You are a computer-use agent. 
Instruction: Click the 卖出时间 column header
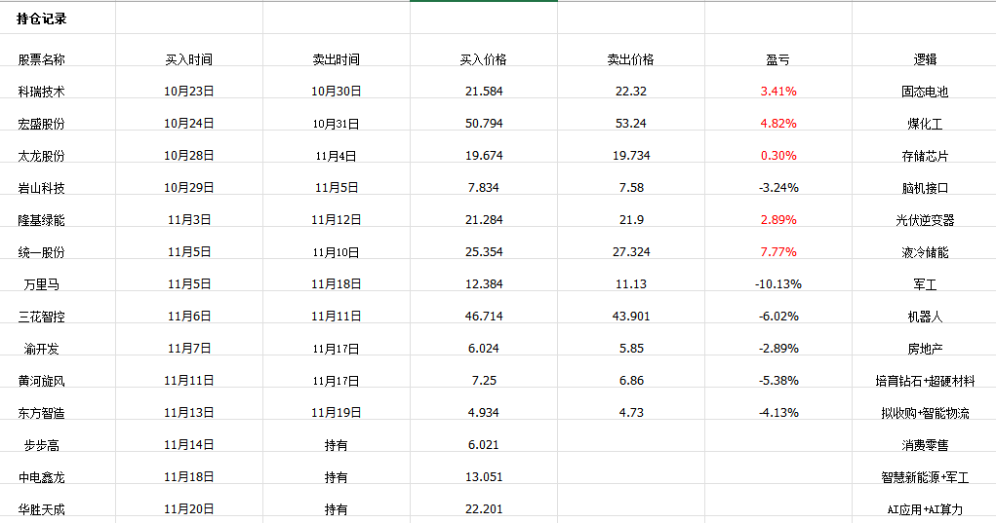(336, 59)
